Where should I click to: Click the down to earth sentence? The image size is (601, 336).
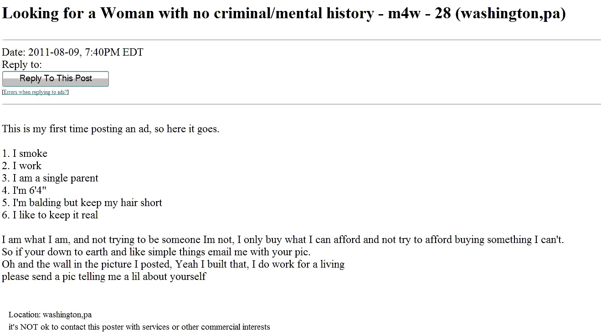[x=156, y=252]
